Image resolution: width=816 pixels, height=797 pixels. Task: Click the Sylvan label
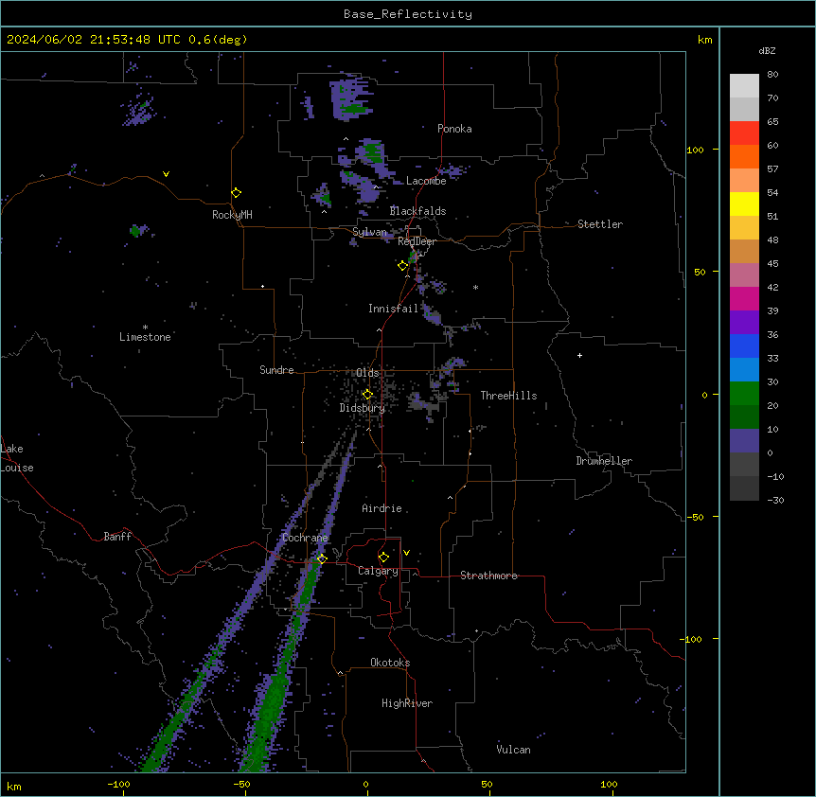[x=370, y=232]
